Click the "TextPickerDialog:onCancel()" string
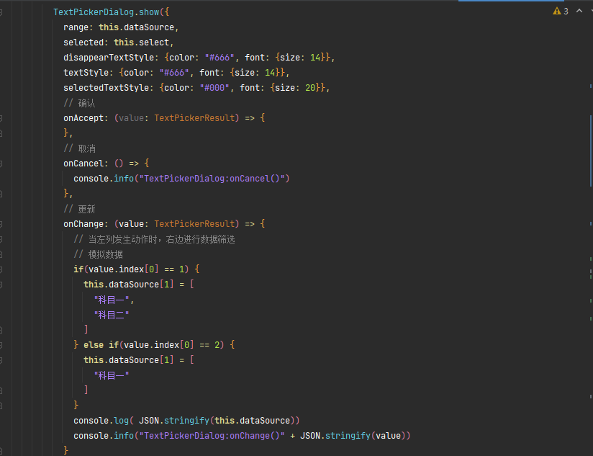The height and width of the screenshot is (456, 593). pyautogui.click(x=212, y=179)
